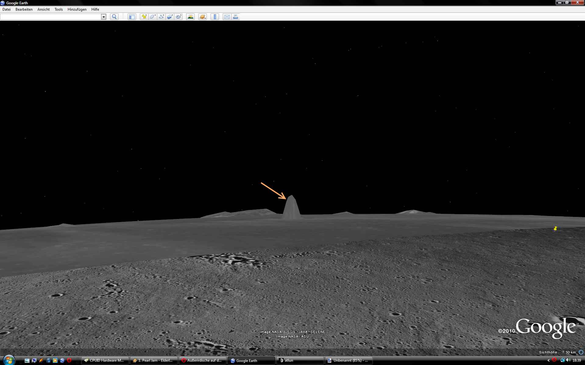Record a tour with the camera icon
585x365 pixels.
point(179,17)
